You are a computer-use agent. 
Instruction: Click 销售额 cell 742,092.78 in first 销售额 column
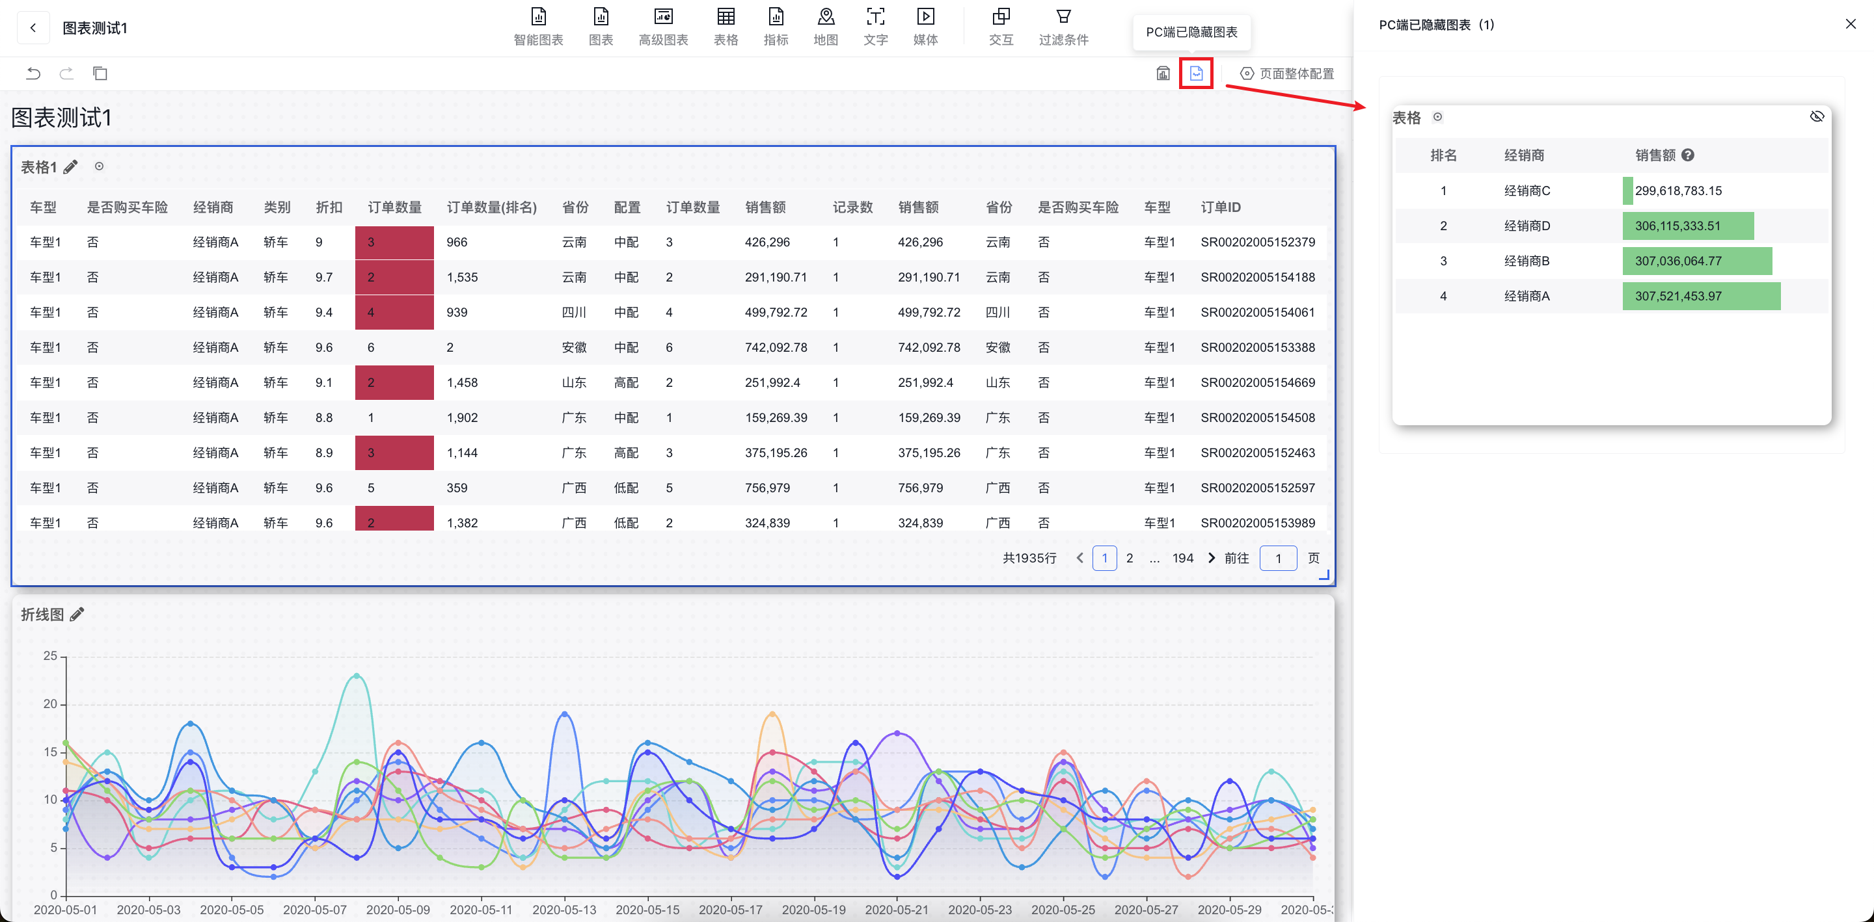[776, 347]
